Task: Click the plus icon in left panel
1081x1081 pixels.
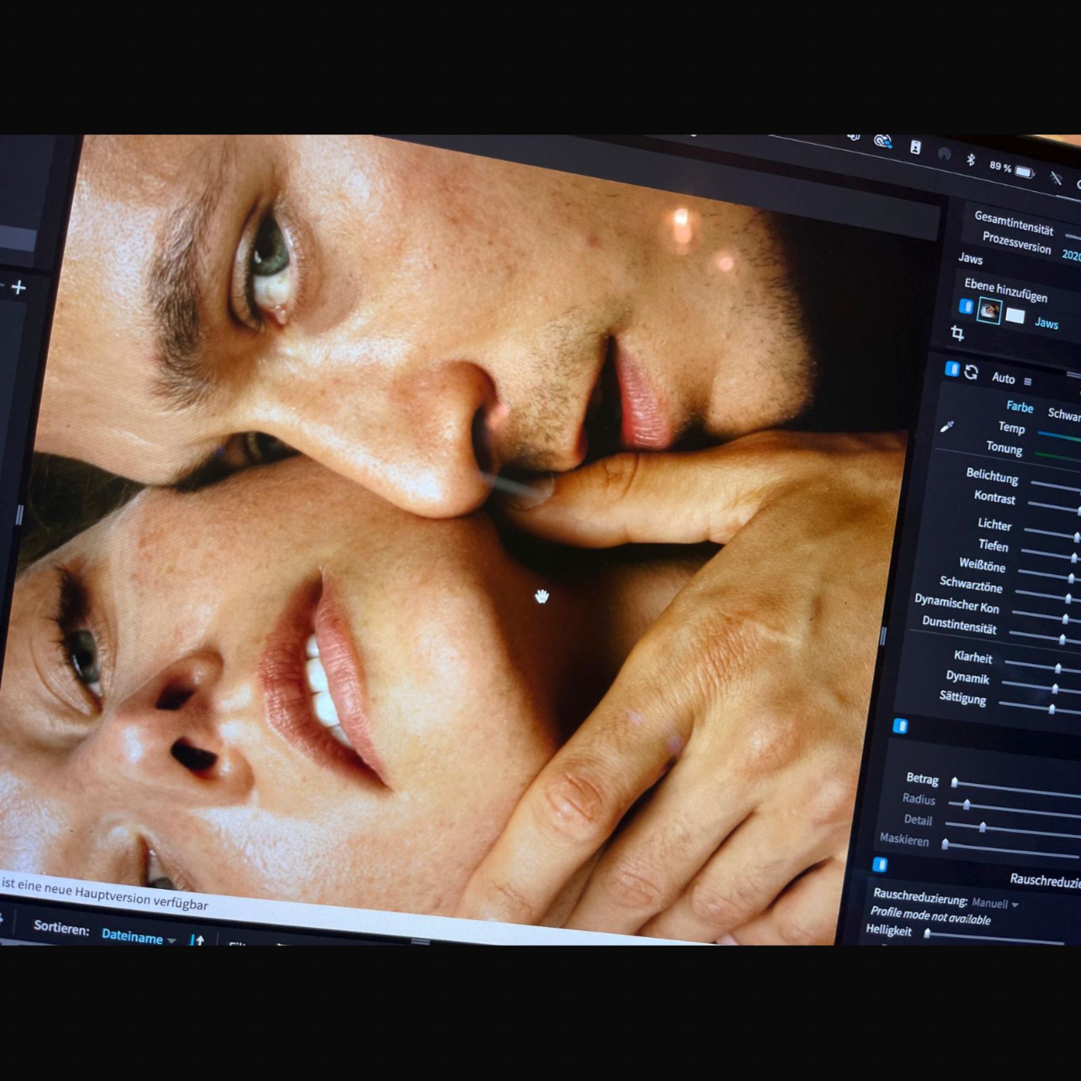Action: click(19, 288)
